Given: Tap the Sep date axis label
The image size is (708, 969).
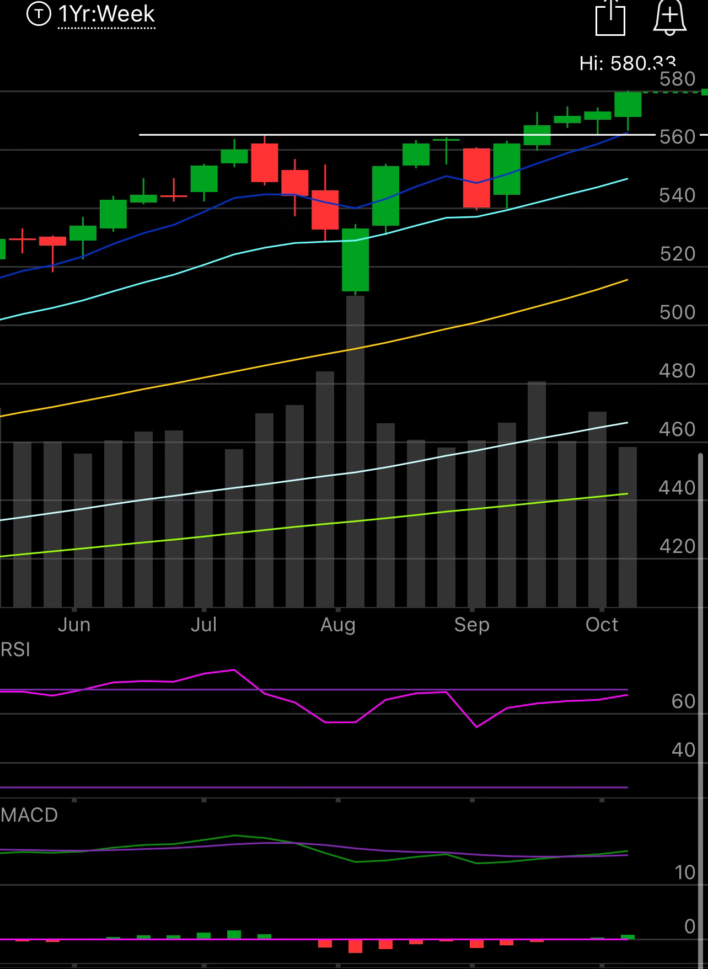Looking at the screenshot, I should (x=471, y=625).
